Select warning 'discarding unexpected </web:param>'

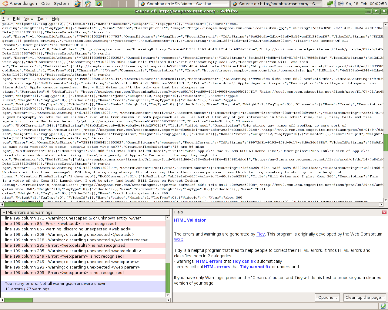(x=83, y=267)
